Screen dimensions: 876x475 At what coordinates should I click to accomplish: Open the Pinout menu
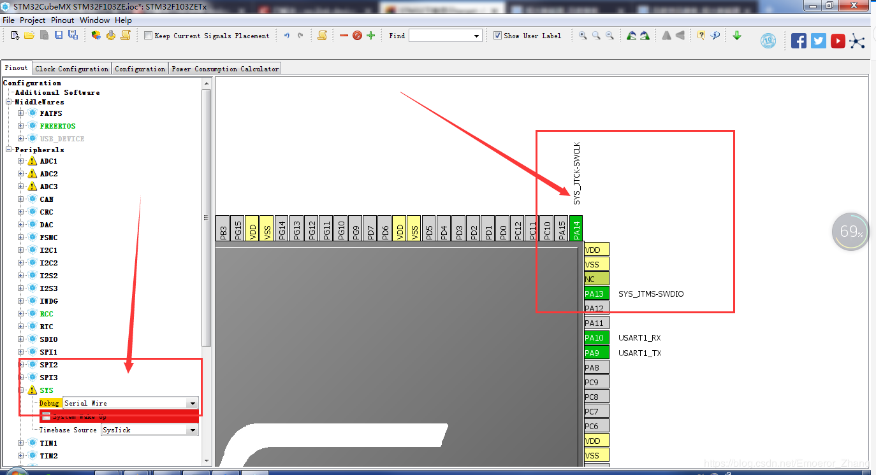tap(62, 20)
